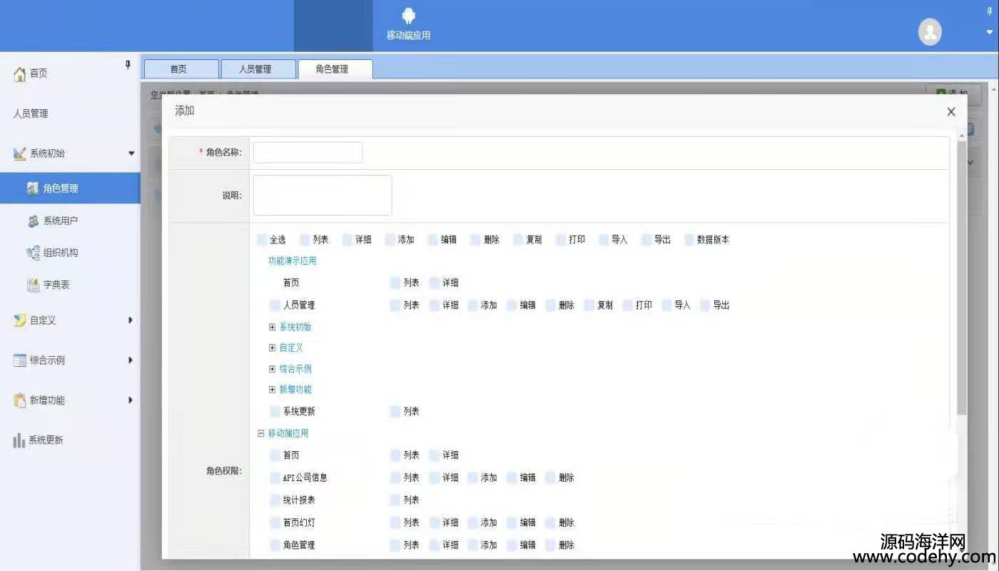
Task: Tick 角色管理 row 添加 checkbox
Action: (x=473, y=545)
